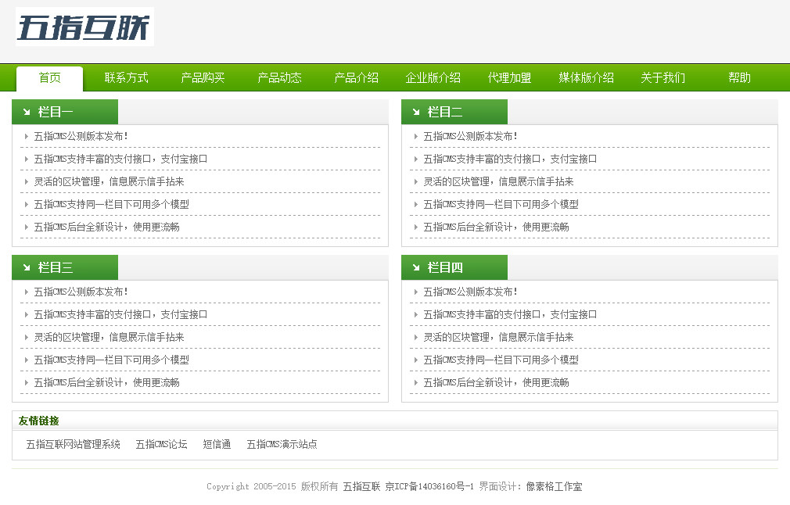The width and height of the screenshot is (790, 505).
Task: Click the triangle bullet beside 五指CMS公测版本发布 in 栏目一
Action: coord(24,136)
